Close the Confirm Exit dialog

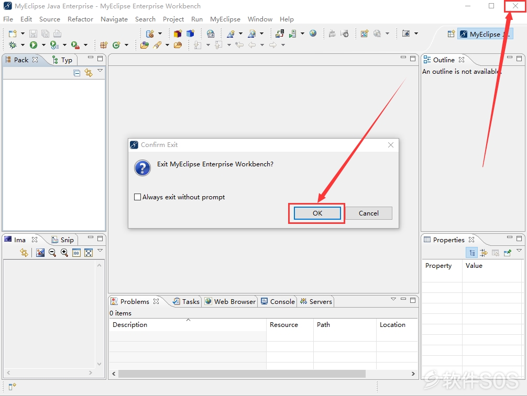pyautogui.click(x=391, y=145)
